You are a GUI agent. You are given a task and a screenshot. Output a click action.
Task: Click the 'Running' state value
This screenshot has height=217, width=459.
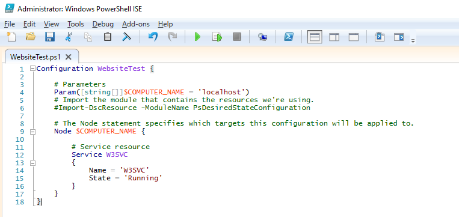[143, 179]
